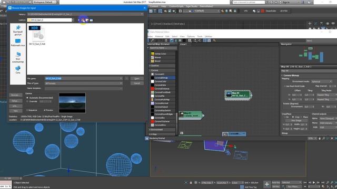Screen dimensions: 337x189
Task: Click the Delete Selected trash icon in Slate toolbar
Action: pos(166,40)
